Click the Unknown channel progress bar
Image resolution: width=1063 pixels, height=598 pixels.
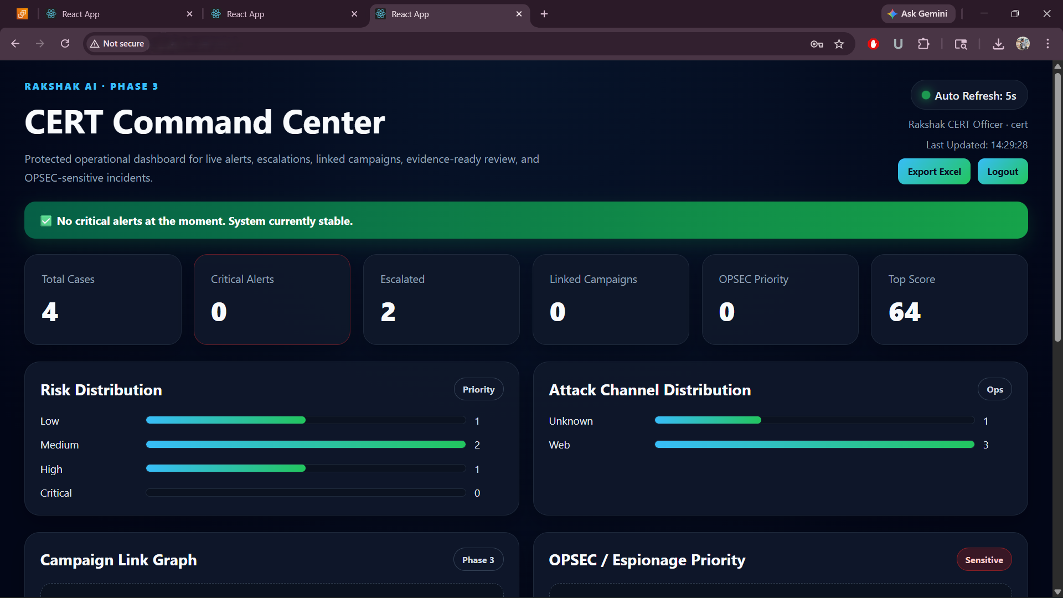[814, 420]
